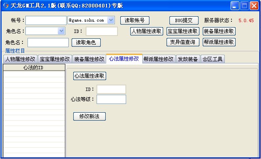Click the 帮派属性读取 button

point(219,42)
